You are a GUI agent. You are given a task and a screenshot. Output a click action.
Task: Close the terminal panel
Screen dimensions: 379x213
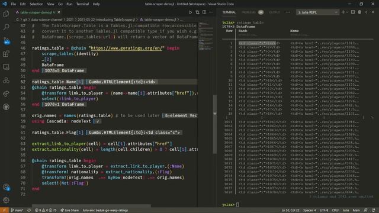point(373,12)
